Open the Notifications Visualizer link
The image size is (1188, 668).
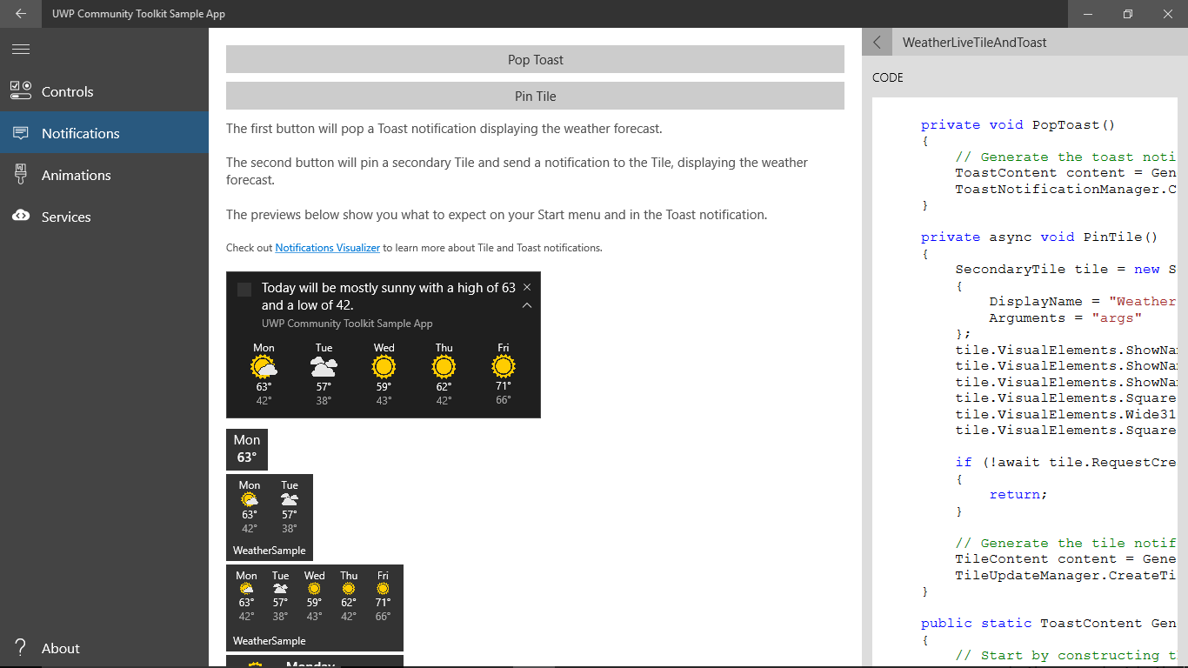pos(327,247)
